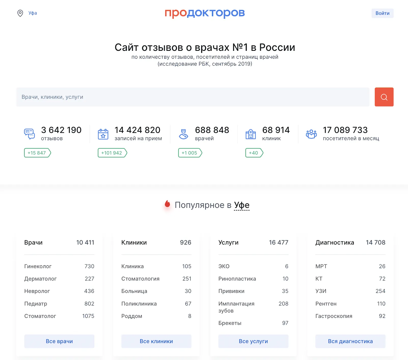
Task: Change city via Уфа header link
Action: click(x=33, y=13)
